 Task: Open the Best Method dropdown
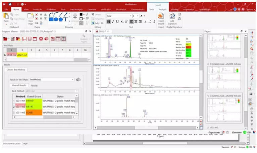click(x=76, y=91)
